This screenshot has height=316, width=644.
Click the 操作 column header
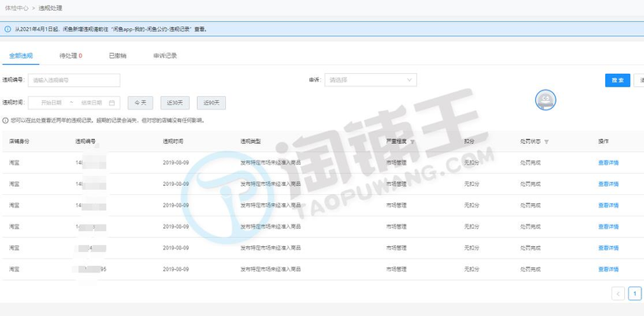[604, 142]
